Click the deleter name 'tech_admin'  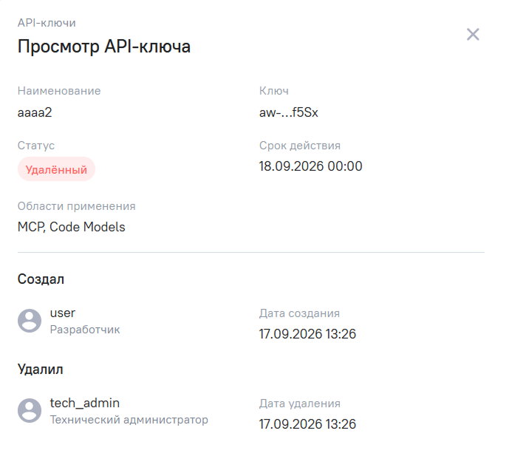[x=84, y=403]
